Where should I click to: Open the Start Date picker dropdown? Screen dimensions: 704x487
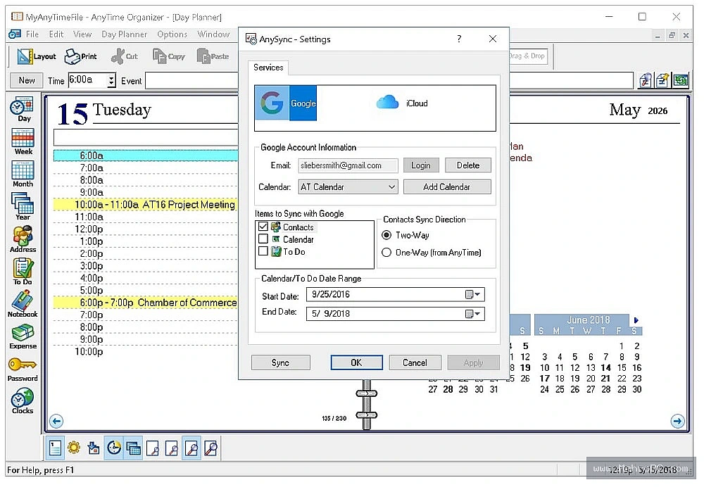(473, 294)
